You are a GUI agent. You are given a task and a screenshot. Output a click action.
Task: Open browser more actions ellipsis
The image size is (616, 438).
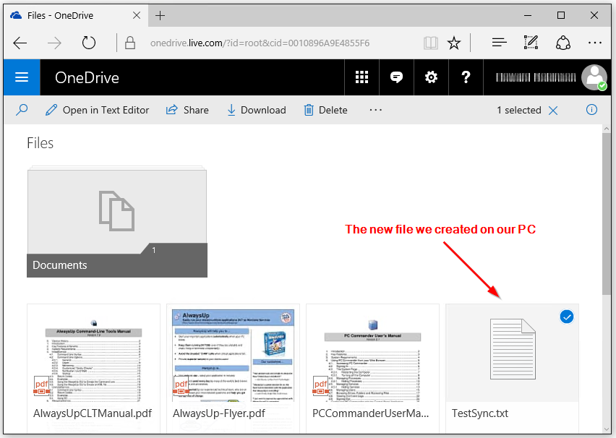click(595, 43)
